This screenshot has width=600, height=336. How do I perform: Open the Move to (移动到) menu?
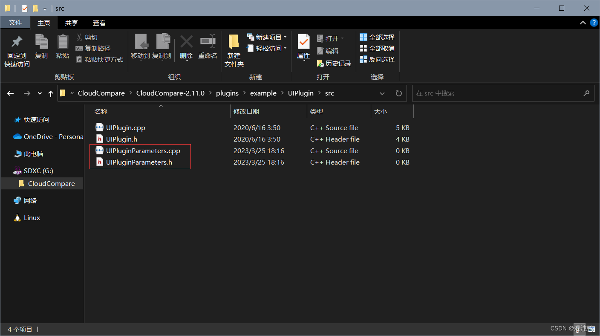(x=140, y=47)
